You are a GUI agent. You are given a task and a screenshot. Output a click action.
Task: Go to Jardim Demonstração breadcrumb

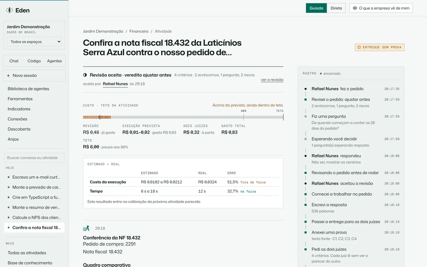tap(103, 31)
